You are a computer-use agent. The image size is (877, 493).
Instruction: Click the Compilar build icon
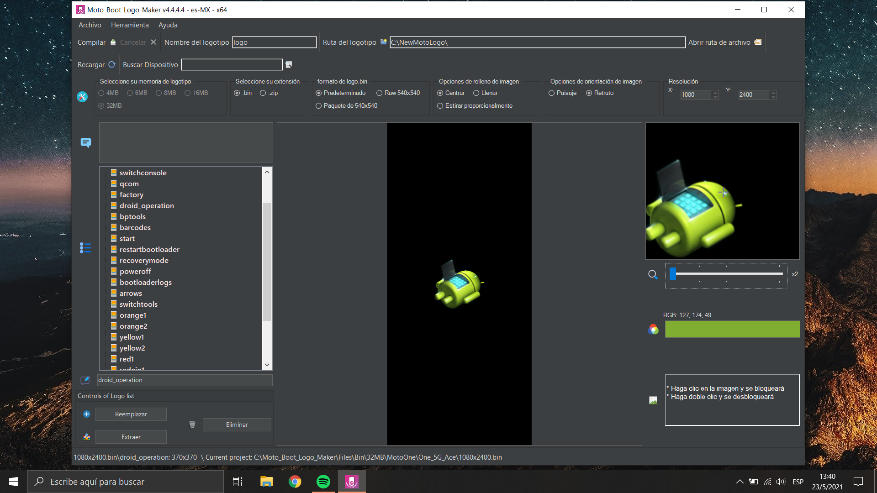(113, 42)
